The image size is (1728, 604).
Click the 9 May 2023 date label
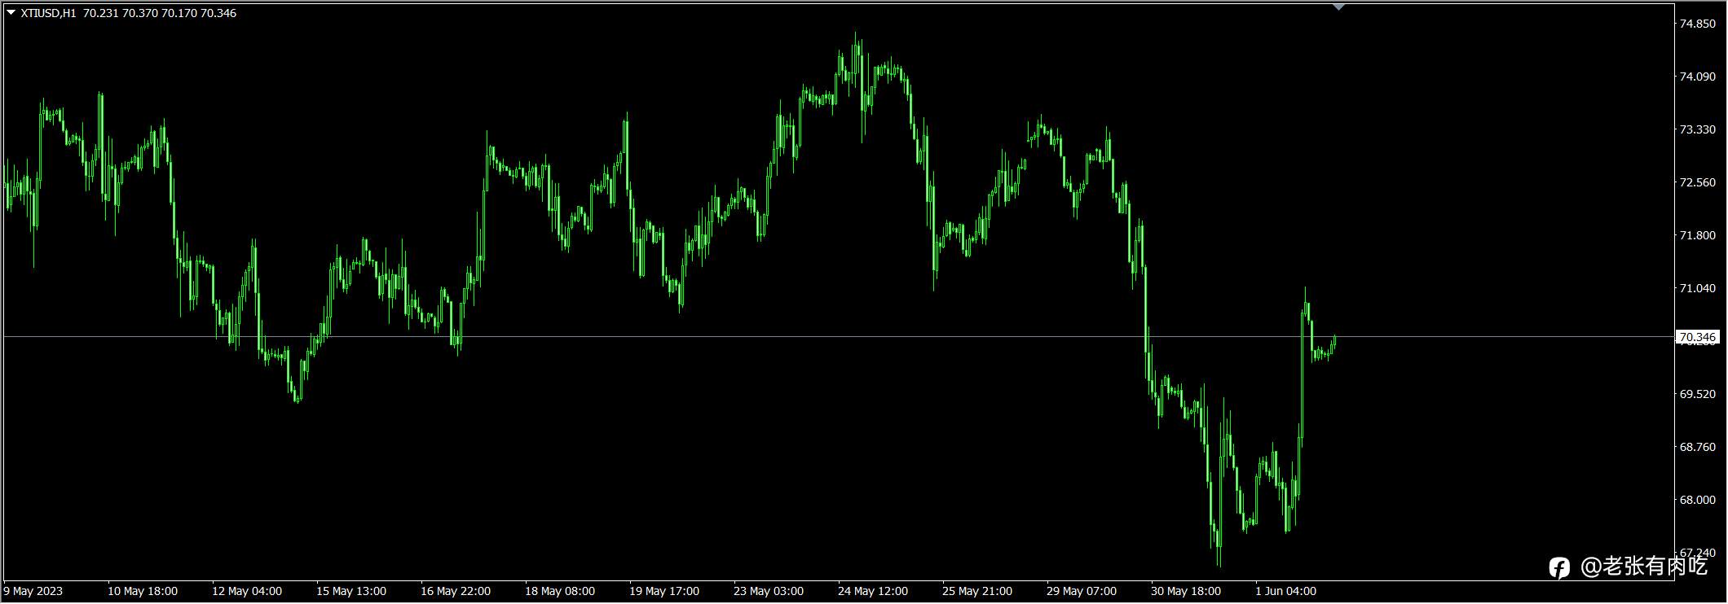33,591
